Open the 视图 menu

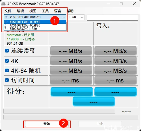33,11
